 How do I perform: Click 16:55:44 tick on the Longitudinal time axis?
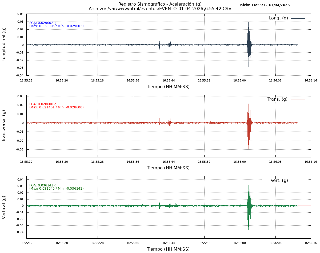point(169,80)
